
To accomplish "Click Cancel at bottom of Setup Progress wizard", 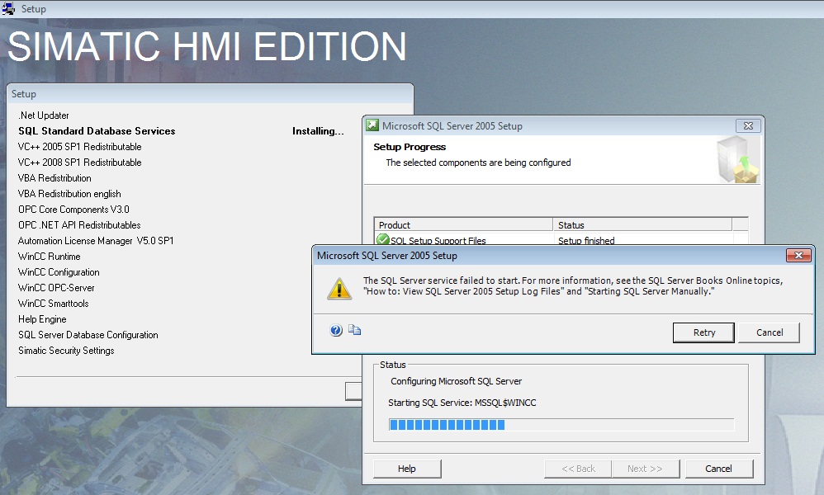I will (x=718, y=469).
